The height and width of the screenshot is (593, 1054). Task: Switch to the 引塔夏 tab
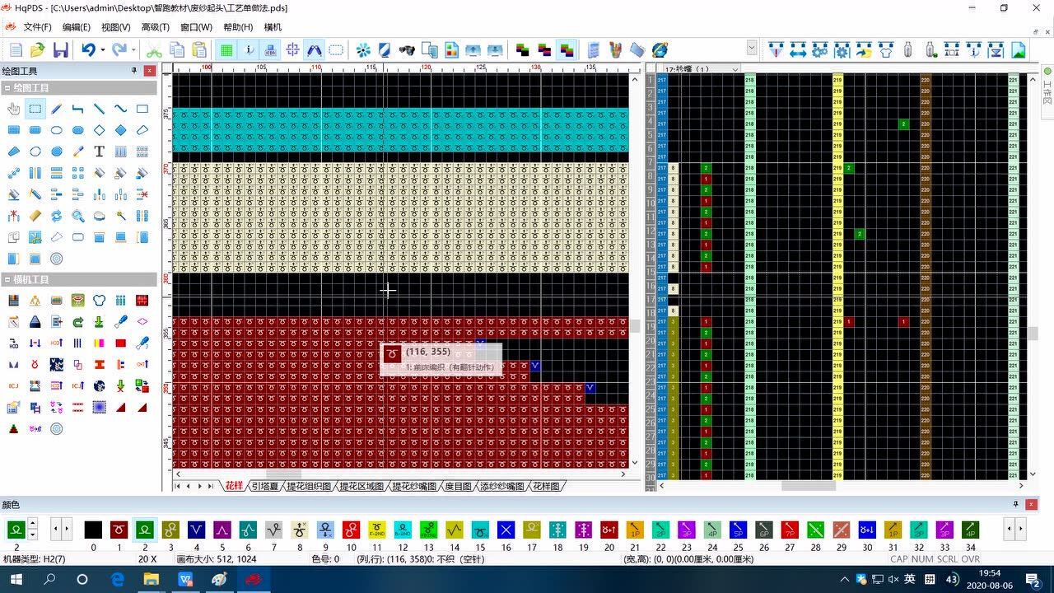point(265,487)
